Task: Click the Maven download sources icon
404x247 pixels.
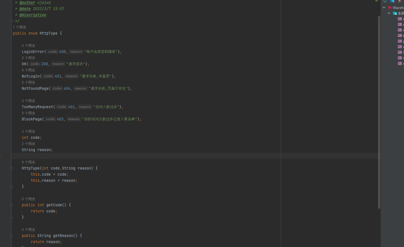Action: pyautogui.click(x=400, y=1)
